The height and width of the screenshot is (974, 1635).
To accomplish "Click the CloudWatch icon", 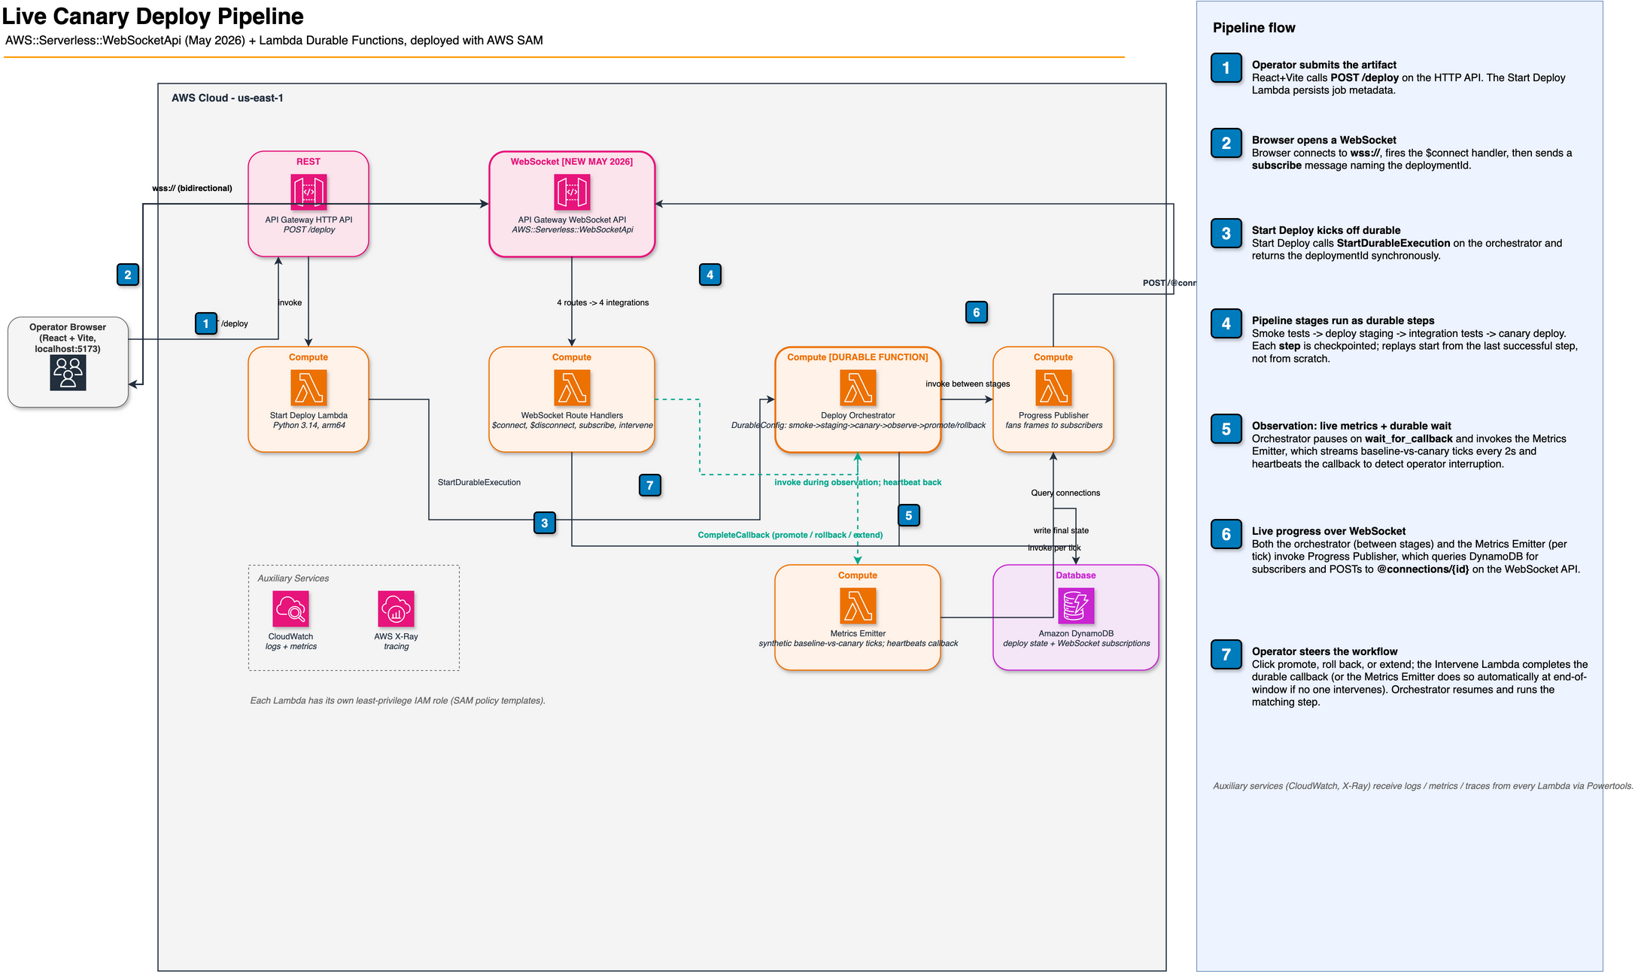I will pyautogui.click(x=290, y=609).
